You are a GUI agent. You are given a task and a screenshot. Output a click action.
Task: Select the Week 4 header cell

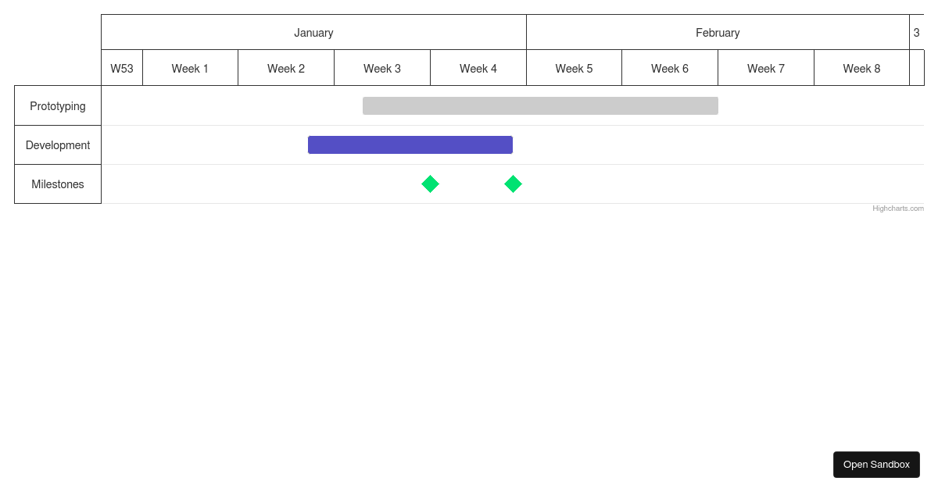point(478,69)
